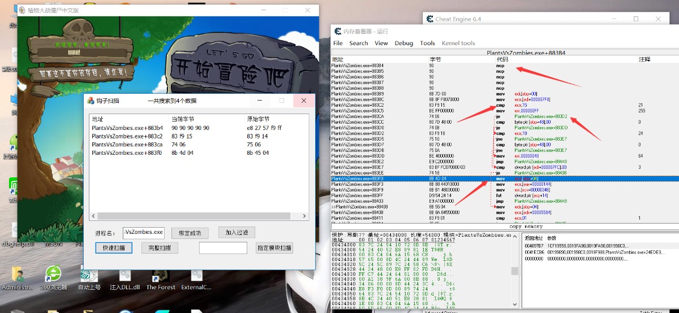The image size is (679, 313).
Task: Open the 自动上号 desktop icon
Action: [x=89, y=279]
